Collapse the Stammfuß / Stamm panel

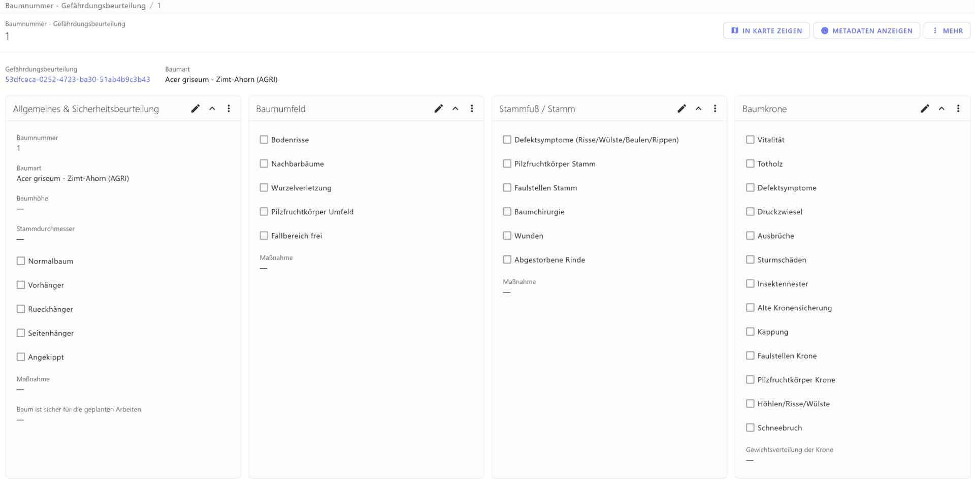699,109
